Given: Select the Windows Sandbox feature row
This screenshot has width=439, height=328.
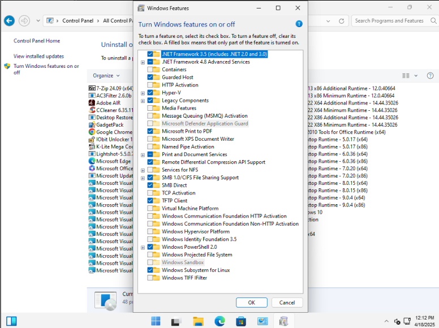Looking at the screenshot, I should pos(183,262).
